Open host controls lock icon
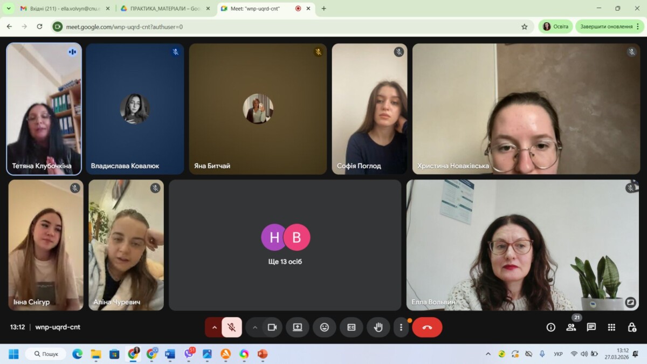The image size is (647, 364). point(632,327)
